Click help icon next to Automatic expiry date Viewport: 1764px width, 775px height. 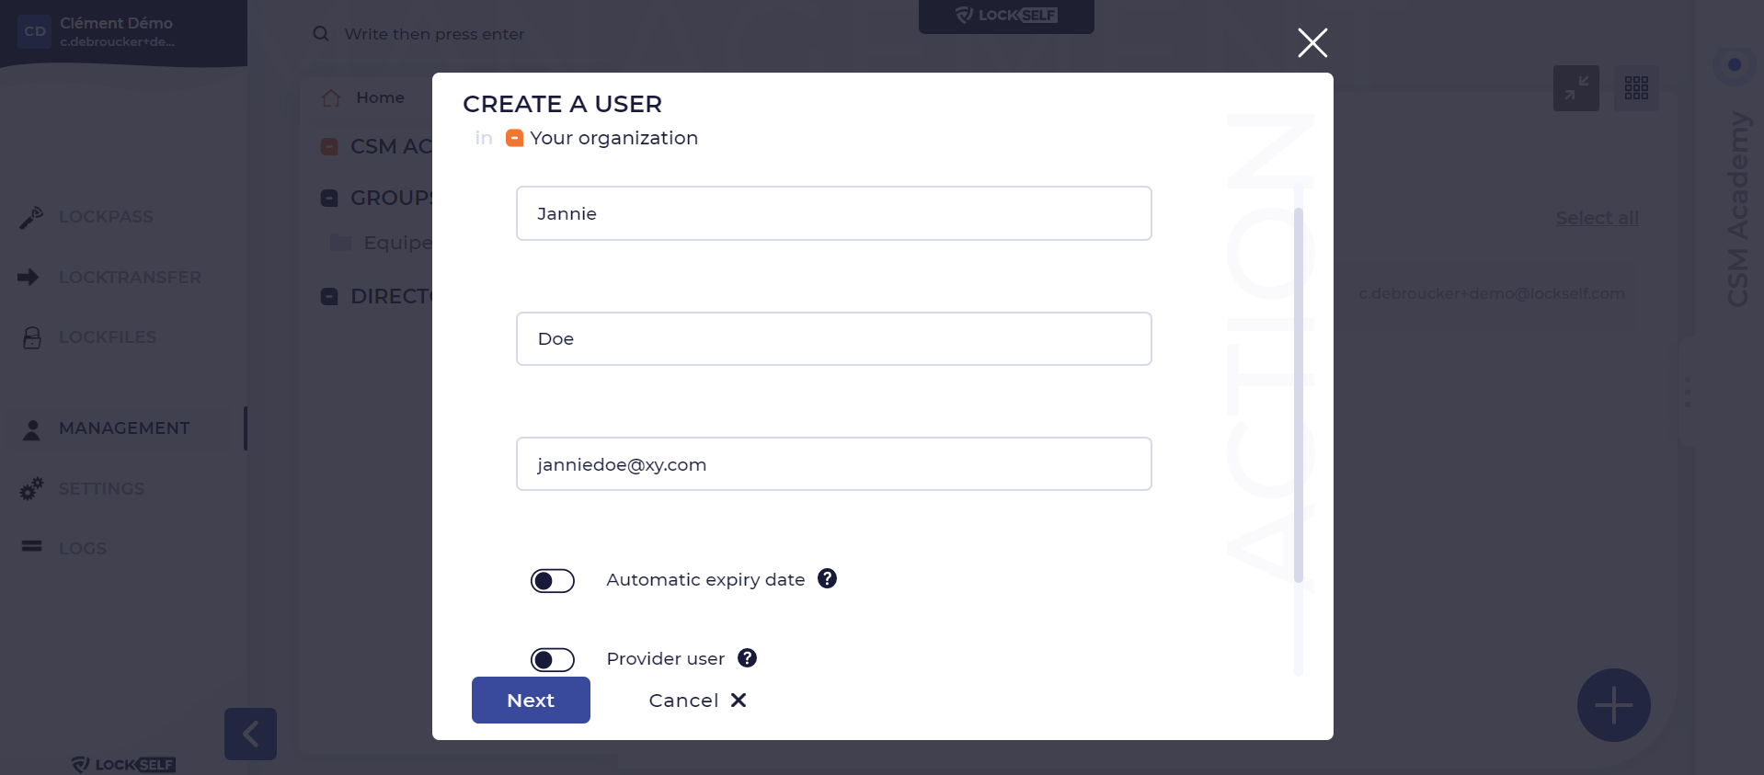pyautogui.click(x=827, y=578)
